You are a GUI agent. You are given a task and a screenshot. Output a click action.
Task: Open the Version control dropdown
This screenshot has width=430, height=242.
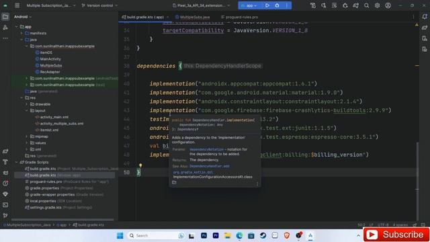point(100,5)
